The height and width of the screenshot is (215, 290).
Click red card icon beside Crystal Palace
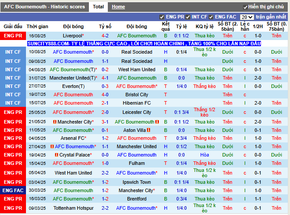point(57,155)
